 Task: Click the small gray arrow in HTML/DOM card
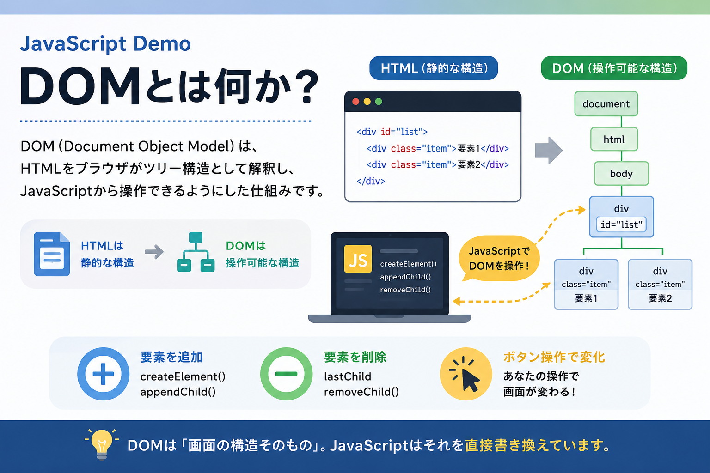click(154, 252)
